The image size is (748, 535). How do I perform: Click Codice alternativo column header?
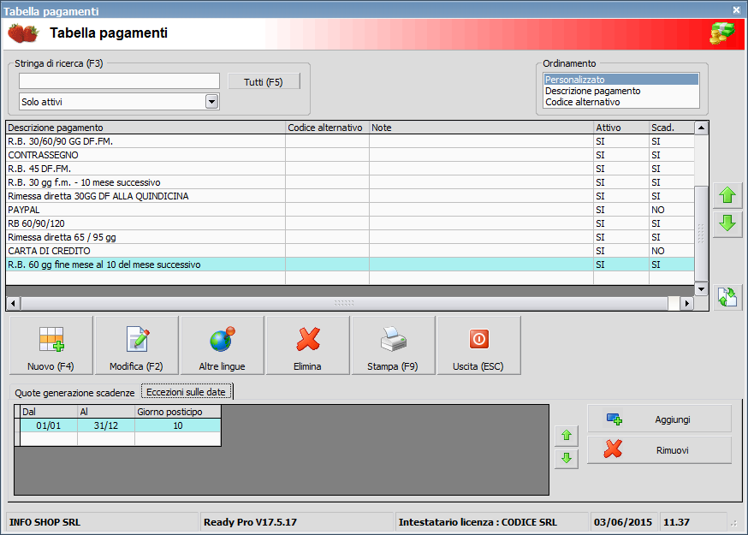tap(327, 128)
